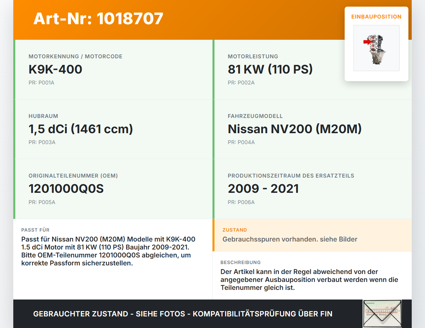Select displacement value 1,5 dCi (1461 ccm)
This screenshot has width=425, height=328.
(81, 129)
